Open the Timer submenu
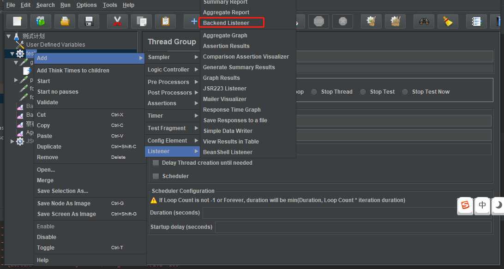 (172, 116)
